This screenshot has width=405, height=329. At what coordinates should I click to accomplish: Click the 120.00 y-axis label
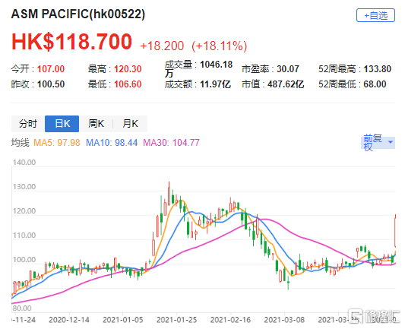24,211
